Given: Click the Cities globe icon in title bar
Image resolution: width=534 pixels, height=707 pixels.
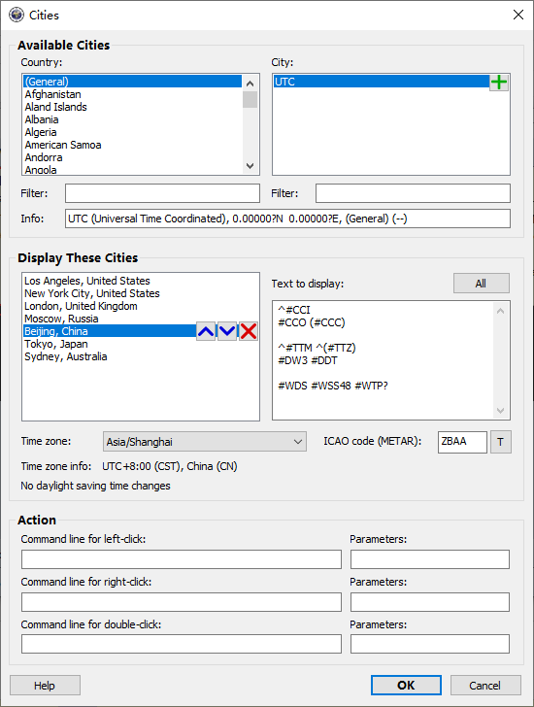Looking at the screenshot, I should [x=17, y=15].
